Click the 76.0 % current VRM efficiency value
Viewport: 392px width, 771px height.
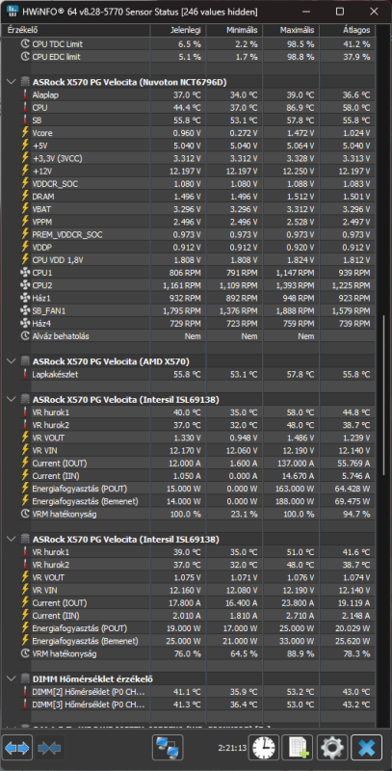pos(187,654)
